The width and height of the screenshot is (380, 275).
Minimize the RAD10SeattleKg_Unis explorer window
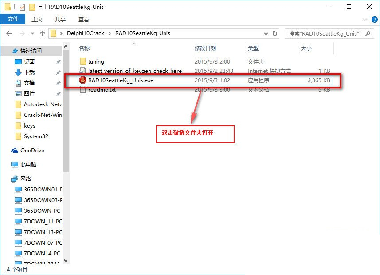coord(329,7)
